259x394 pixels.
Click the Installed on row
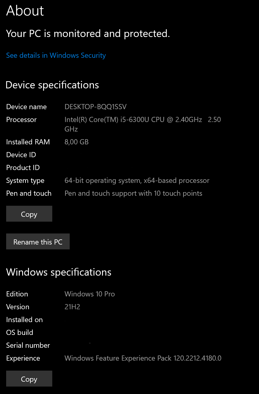coord(24,320)
